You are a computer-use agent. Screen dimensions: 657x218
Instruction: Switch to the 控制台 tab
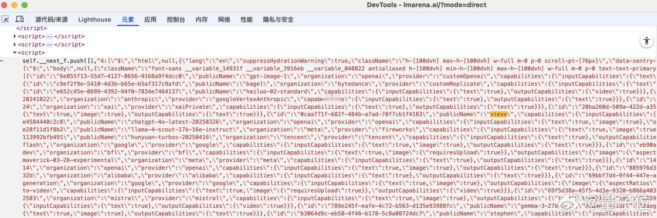coord(176,19)
